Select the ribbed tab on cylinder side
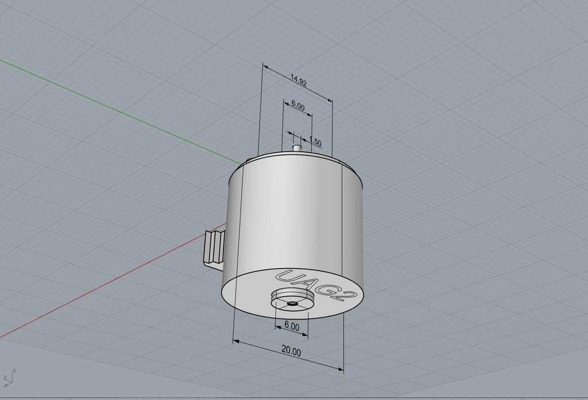The height and width of the screenshot is (400, 588). tap(214, 249)
